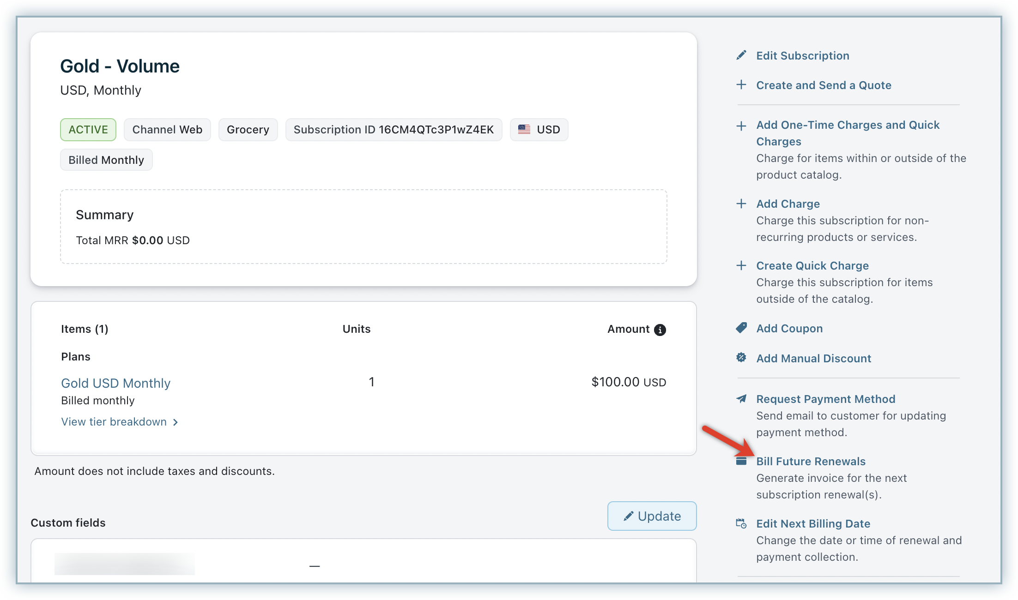The width and height of the screenshot is (1018, 600).
Task: Click the tag icon next to Add Coupon
Action: pos(741,328)
